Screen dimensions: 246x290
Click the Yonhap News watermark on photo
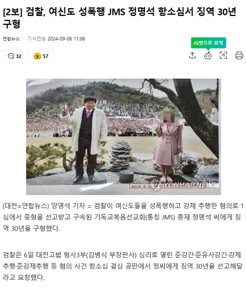tap(185, 185)
